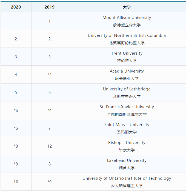Click 2019 rank *9 in Ontario Tech row
Image resolution: width=186 pixels, height=191 pixels.
tap(50, 182)
